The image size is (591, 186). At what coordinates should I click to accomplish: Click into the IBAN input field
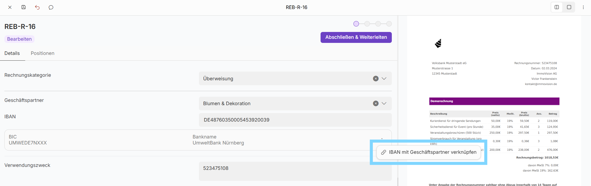click(295, 120)
